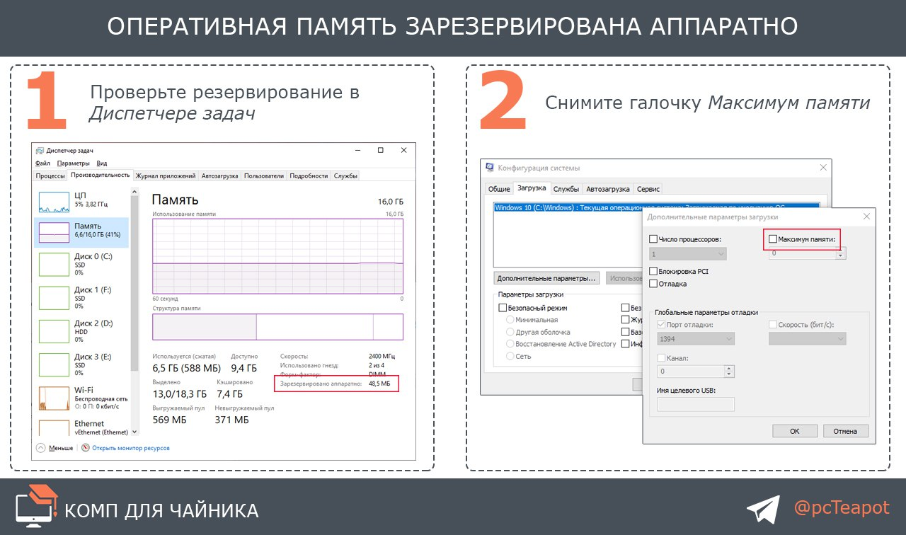Open the Wi-Fi performance graph
906x535 pixels.
point(54,398)
